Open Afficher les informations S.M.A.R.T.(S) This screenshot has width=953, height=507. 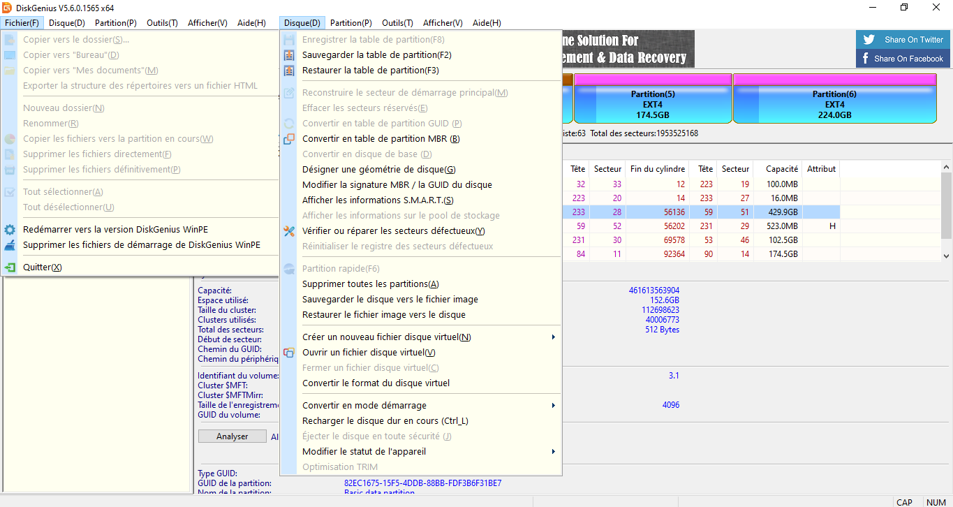coord(421,200)
